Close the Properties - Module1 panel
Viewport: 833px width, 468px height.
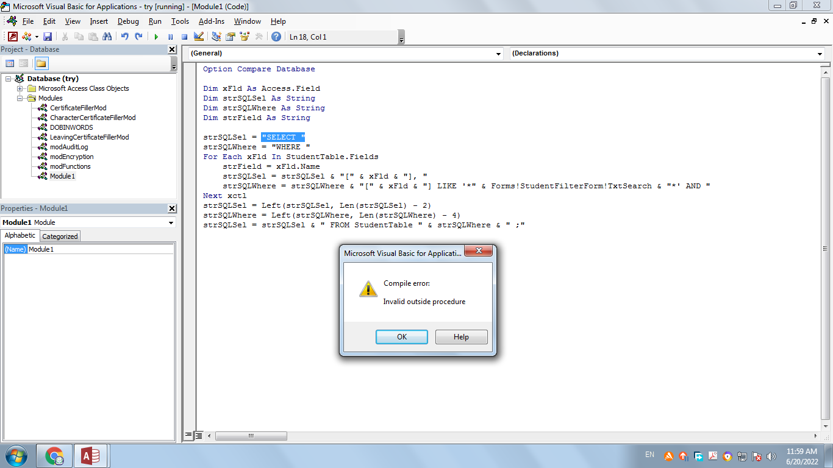[171, 208]
